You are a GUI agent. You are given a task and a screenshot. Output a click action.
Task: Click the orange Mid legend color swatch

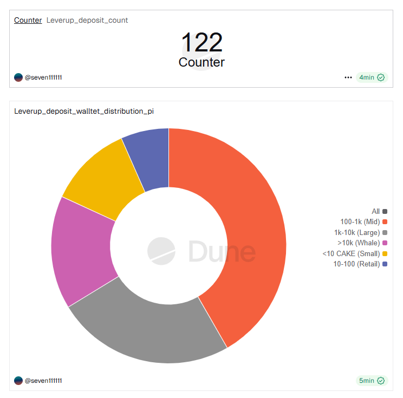pyautogui.click(x=385, y=221)
